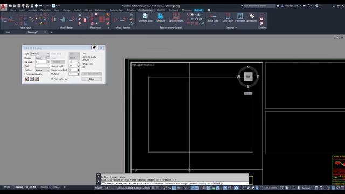Switch to the Annotate ribbon tab
The height and width of the screenshot is (194, 345).
[32, 10]
